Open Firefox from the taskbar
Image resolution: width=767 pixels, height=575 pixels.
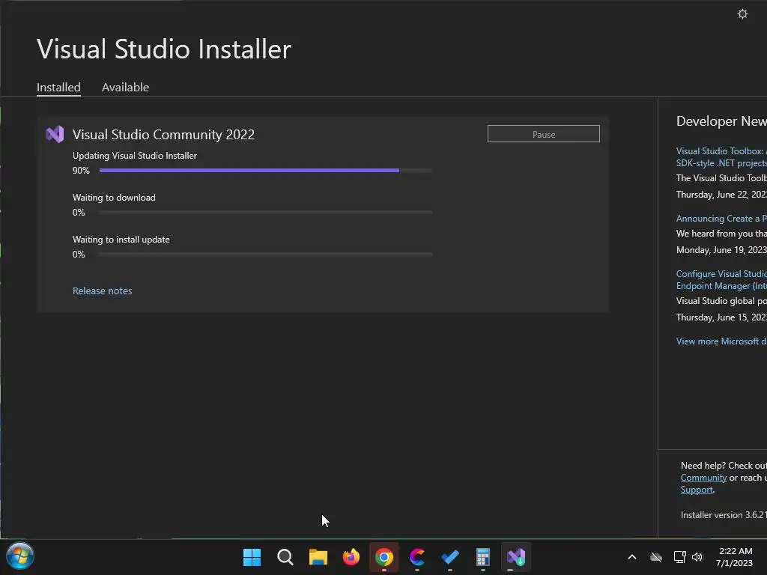tap(351, 557)
